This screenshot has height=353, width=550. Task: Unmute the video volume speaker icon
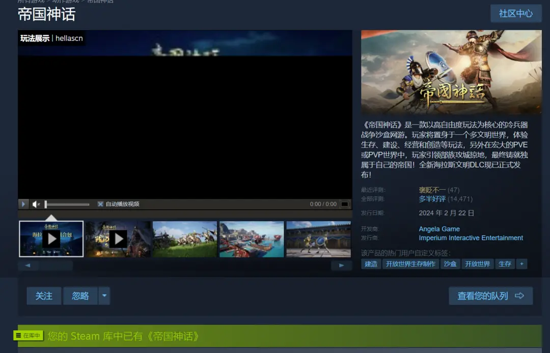[x=36, y=204]
